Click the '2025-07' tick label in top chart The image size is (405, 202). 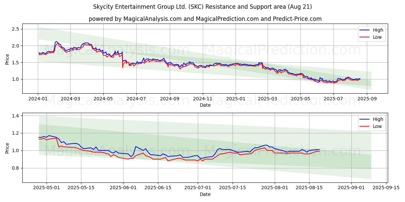pyautogui.click(x=333, y=99)
